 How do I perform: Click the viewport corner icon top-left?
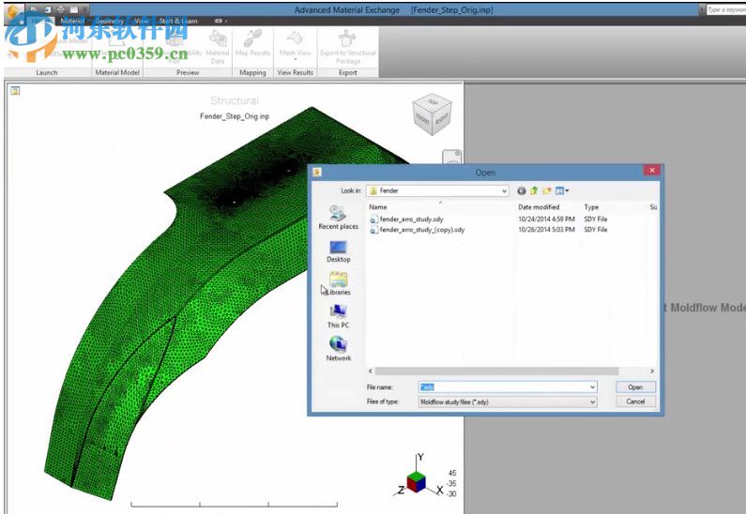15,90
